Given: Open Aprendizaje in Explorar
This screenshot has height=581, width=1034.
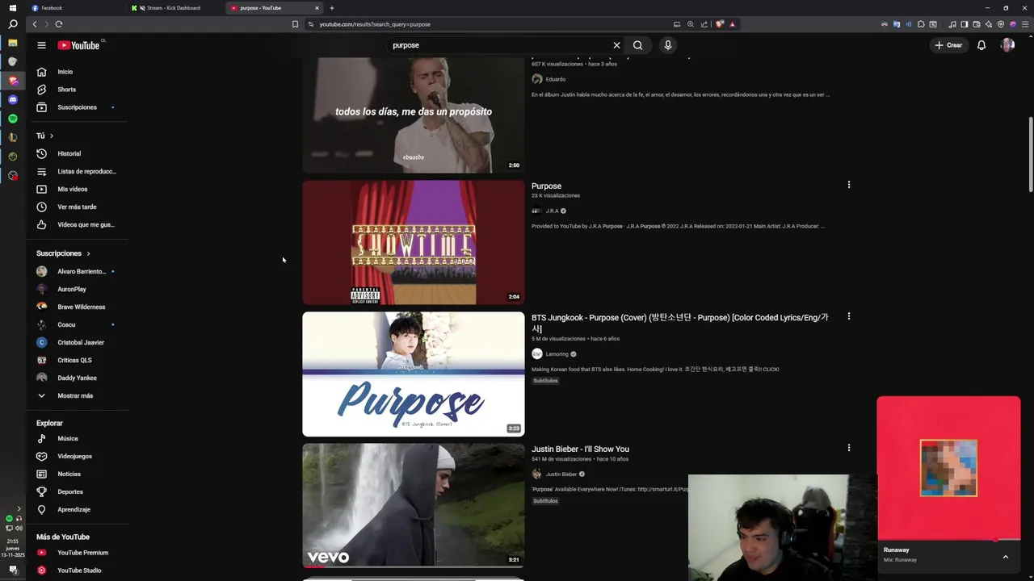Looking at the screenshot, I should (x=74, y=509).
